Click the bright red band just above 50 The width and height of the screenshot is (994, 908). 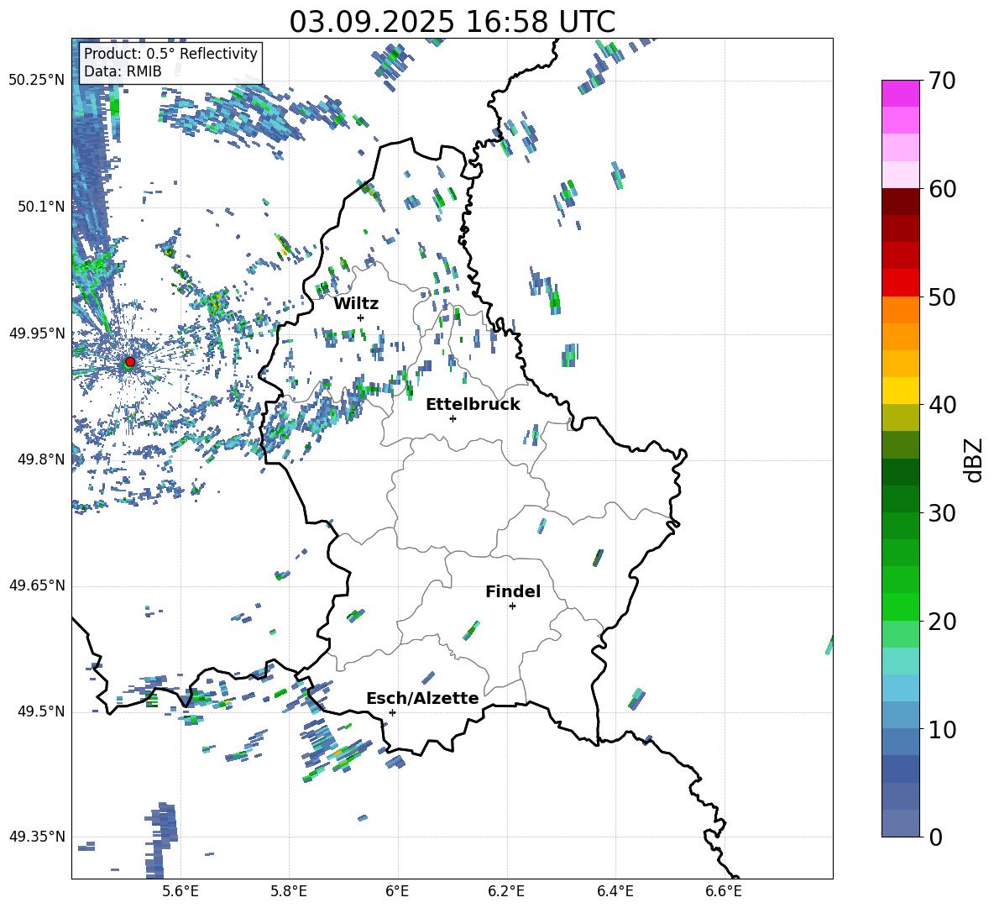[901, 283]
